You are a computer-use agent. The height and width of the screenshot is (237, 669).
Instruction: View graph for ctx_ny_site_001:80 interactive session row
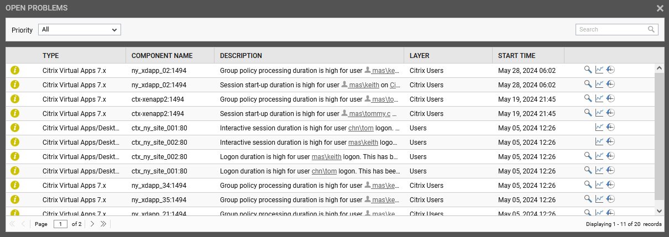[x=599, y=127]
